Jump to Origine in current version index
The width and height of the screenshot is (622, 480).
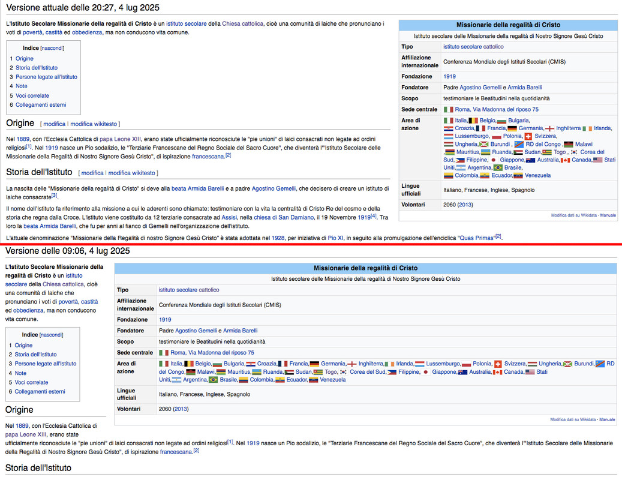[x=24, y=59]
